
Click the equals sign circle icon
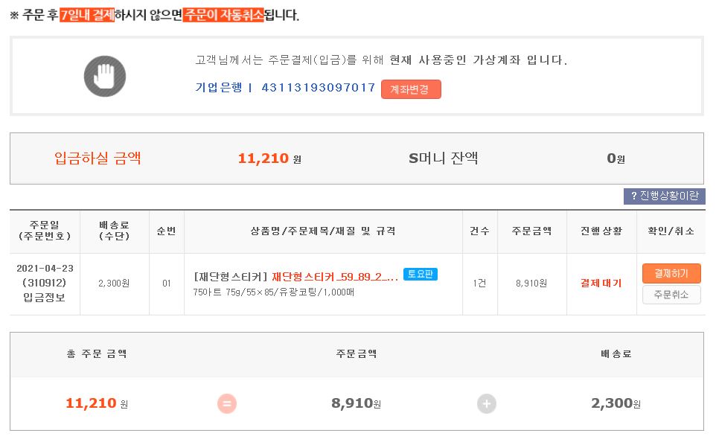[x=227, y=404]
